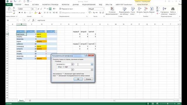Switch to the ФОРМУЛЫ tab

(65, 5)
